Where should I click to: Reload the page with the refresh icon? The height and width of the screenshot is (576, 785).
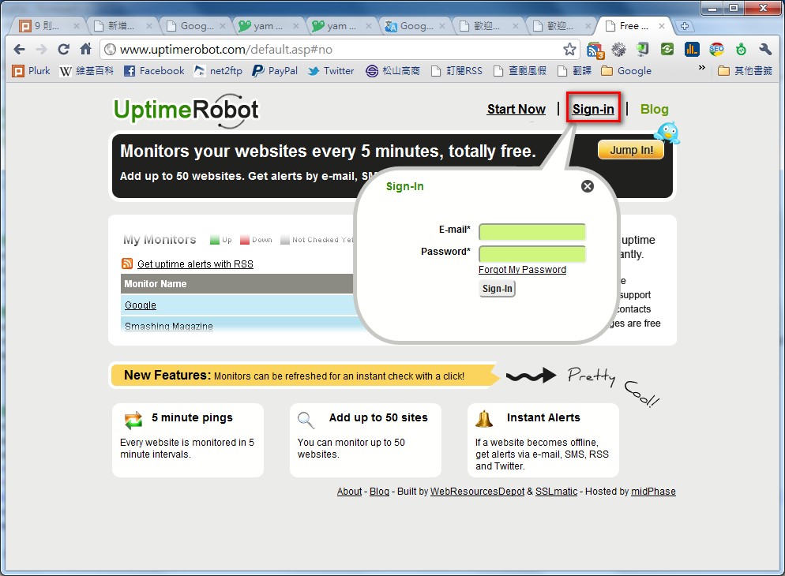click(63, 49)
